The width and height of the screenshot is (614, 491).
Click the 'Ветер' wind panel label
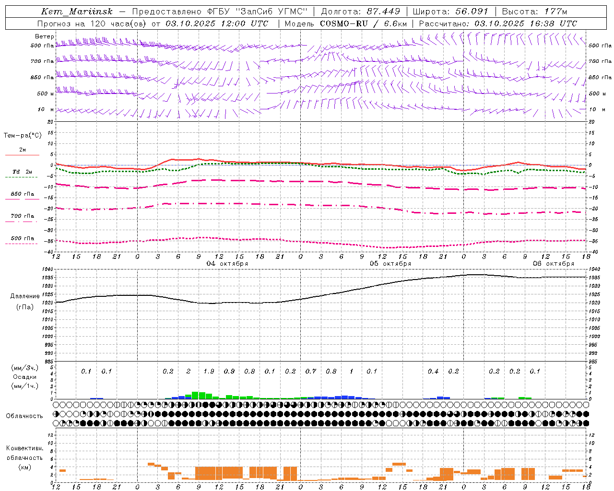(x=45, y=36)
